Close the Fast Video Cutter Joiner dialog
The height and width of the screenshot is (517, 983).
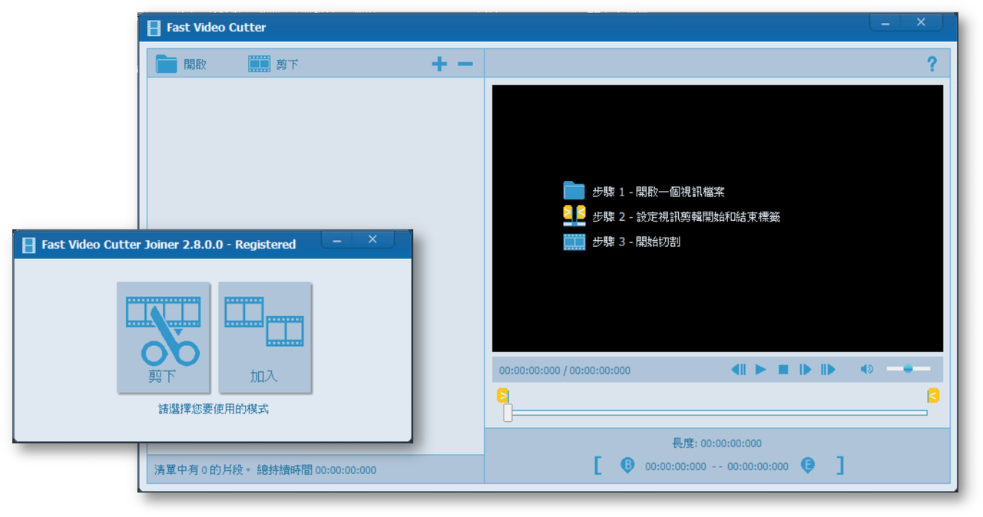[x=372, y=240]
